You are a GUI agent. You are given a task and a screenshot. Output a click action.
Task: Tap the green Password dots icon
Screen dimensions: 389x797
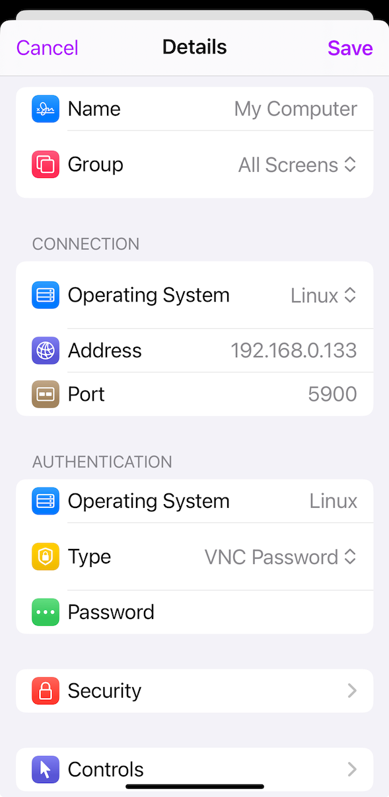click(x=46, y=612)
